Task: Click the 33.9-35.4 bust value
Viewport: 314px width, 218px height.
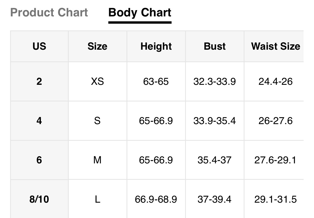Action: coord(215,121)
